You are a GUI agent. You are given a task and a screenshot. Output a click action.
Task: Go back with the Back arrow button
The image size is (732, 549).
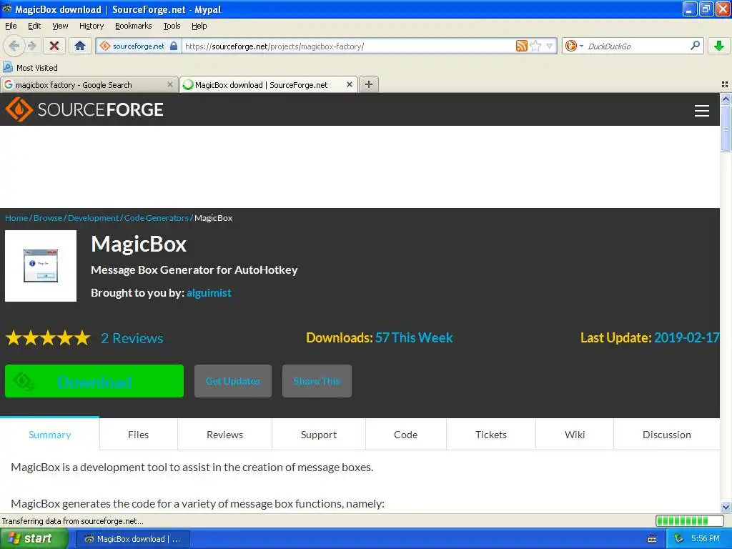(14, 46)
